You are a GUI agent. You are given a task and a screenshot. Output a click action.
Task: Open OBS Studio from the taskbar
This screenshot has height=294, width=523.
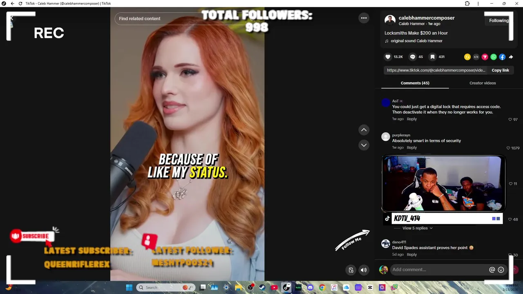(250, 287)
